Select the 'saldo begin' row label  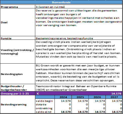pos(44,101)
